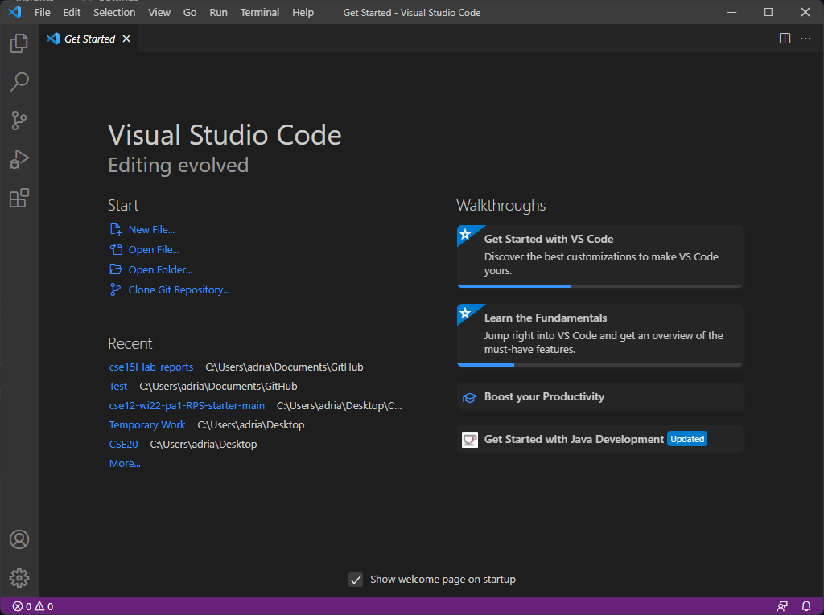Open the Source Control view

[x=19, y=121]
